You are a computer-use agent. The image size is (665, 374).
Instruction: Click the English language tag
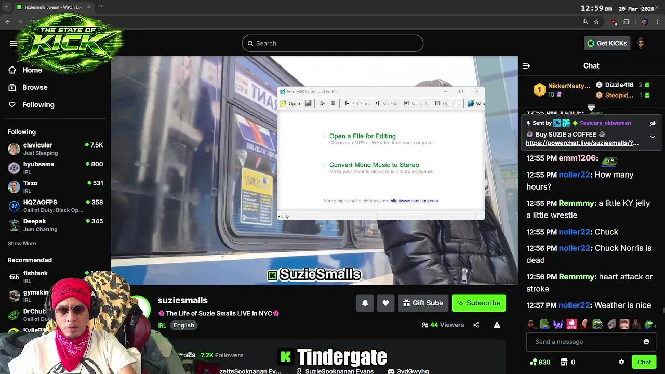183,325
